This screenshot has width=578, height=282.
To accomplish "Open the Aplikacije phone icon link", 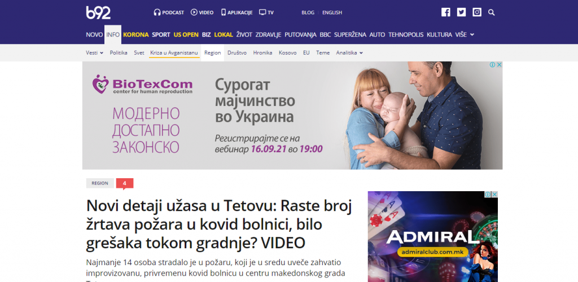I will [x=237, y=12].
